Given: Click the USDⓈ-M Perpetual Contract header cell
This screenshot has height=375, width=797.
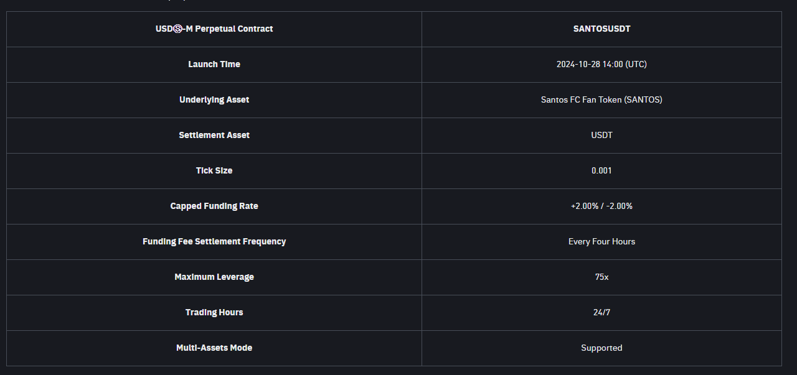Looking at the screenshot, I should [214, 29].
